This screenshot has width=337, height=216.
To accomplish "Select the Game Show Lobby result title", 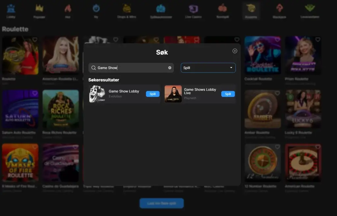I will [124, 91].
